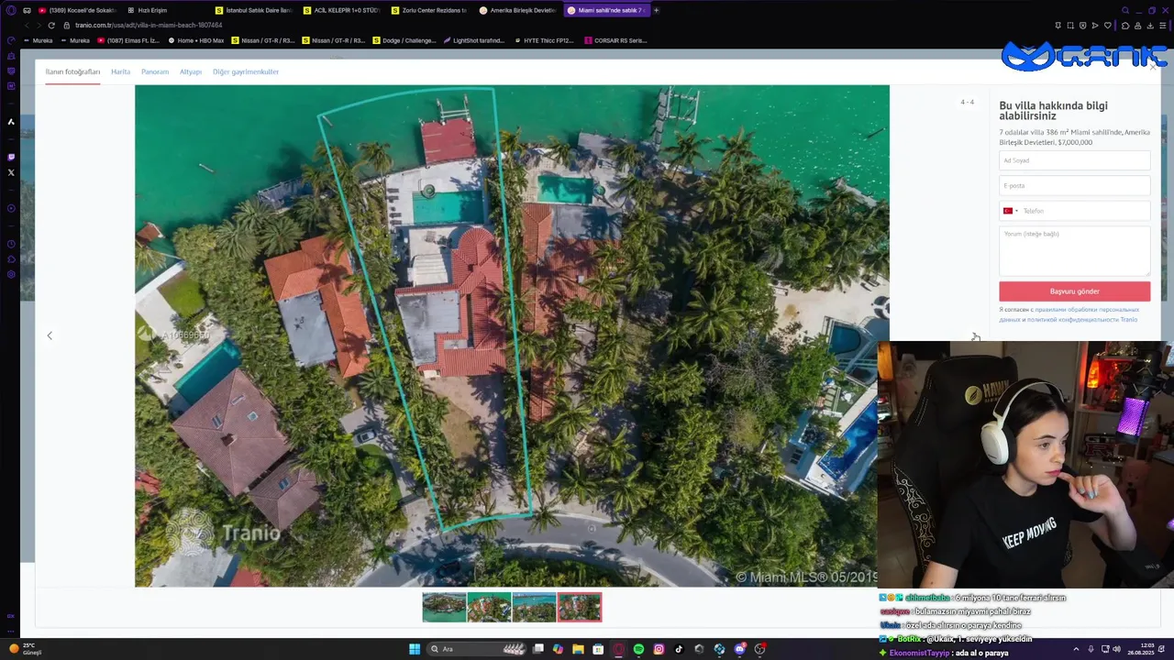Open the TikTok taskbar icon
Screen dimensions: 1174x660
coord(679,649)
